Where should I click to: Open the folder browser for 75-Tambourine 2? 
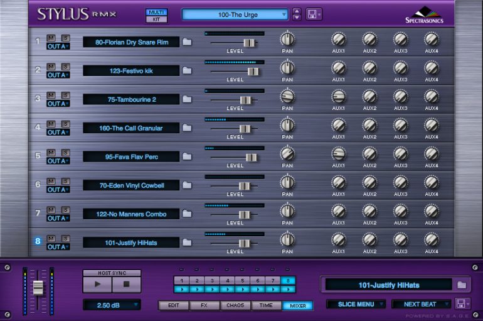[x=187, y=99]
